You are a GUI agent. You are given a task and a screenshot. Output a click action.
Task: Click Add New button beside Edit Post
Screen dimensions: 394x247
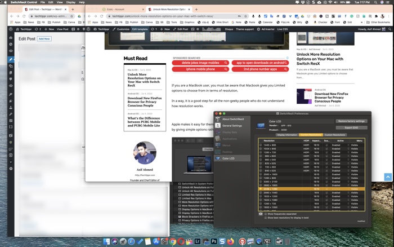click(x=44, y=39)
